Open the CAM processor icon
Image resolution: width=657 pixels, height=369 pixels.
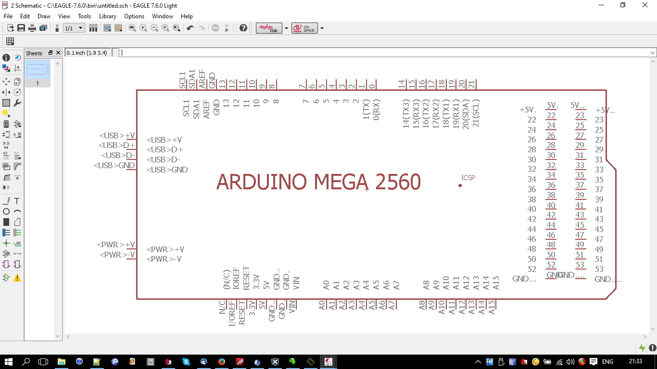click(43, 28)
